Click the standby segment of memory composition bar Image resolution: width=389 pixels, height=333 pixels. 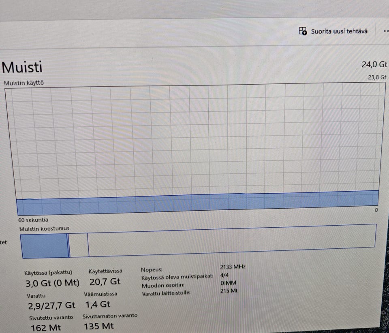coord(79,245)
